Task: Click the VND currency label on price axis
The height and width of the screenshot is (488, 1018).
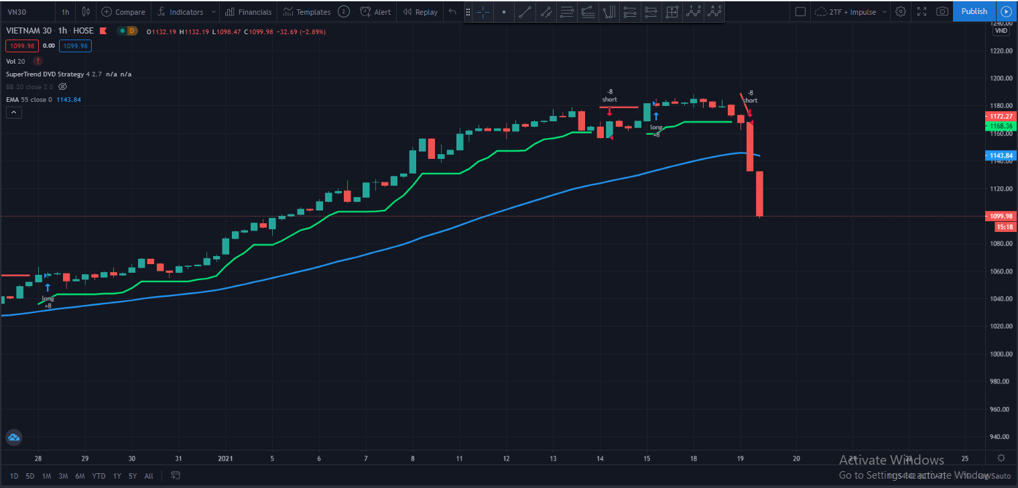Action: [1001, 31]
